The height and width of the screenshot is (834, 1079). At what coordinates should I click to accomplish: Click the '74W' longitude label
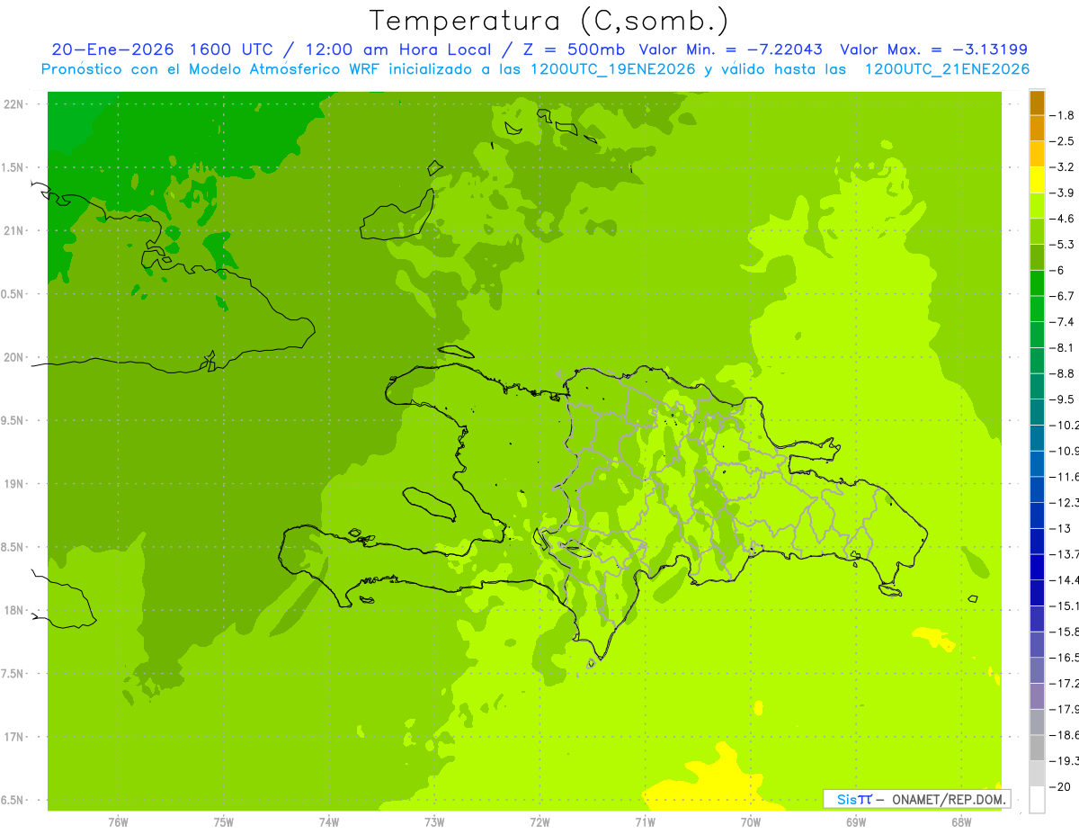tap(328, 821)
